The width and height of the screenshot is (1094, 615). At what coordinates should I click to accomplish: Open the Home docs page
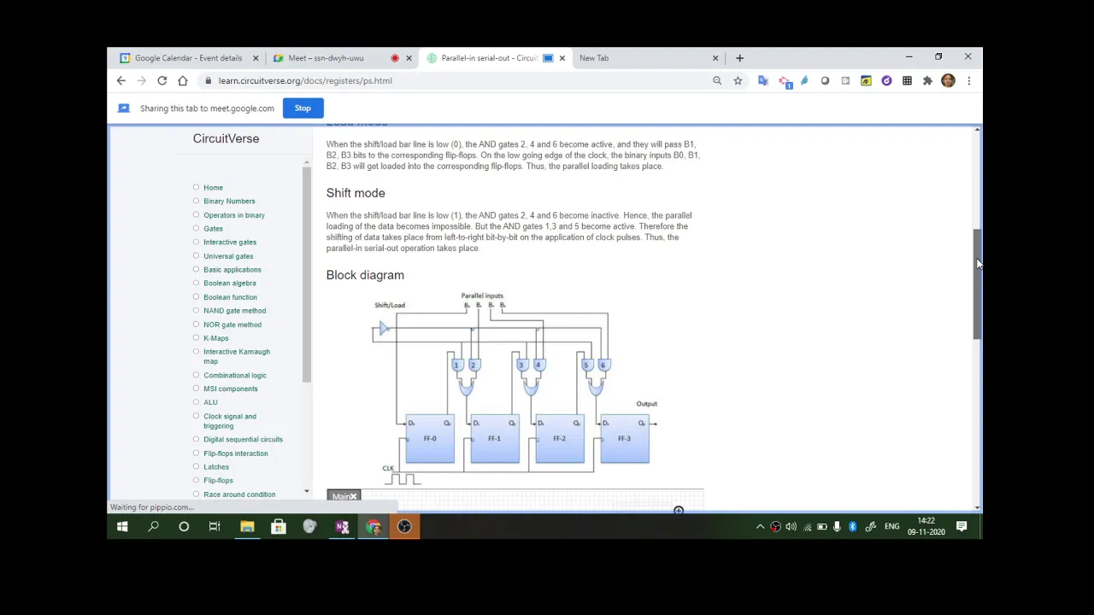click(x=213, y=187)
